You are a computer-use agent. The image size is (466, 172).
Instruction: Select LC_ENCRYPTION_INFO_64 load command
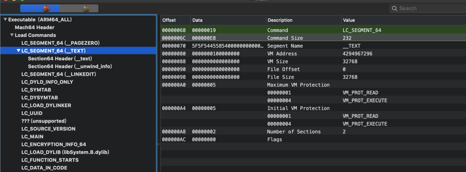[54, 144]
